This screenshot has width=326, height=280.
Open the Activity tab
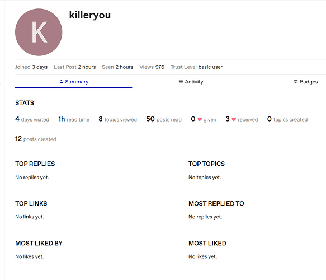191,82
